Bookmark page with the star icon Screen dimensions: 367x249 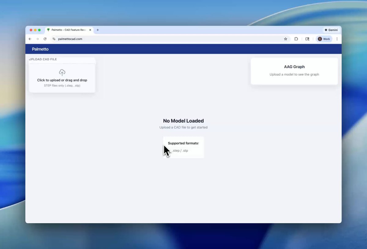coord(286,39)
